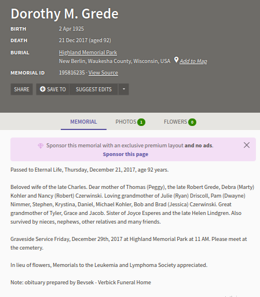The width and height of the screenshot is (260, 297).
Task: Click the memorial ID number 195816235
Action: (x=72, y=73)
